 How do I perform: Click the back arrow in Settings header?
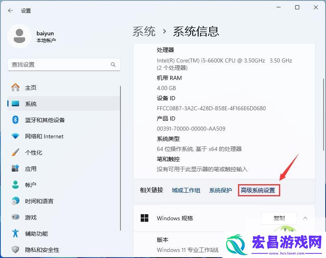(x=11, y=11)
